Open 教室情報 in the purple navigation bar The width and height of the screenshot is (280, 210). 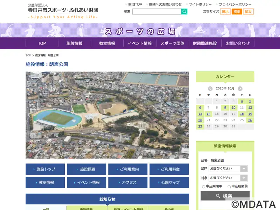[107, 43]
